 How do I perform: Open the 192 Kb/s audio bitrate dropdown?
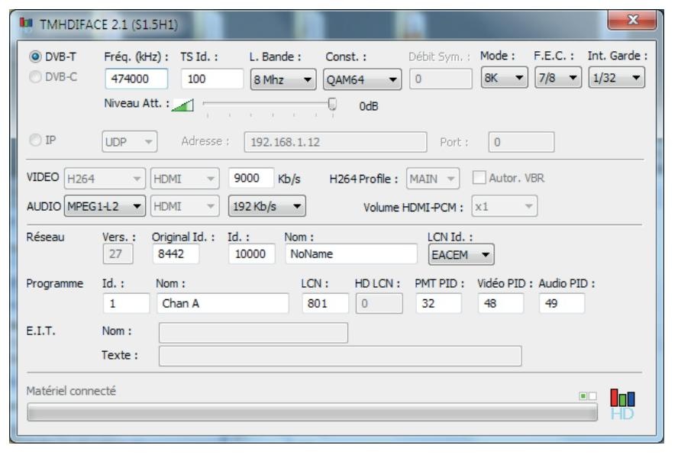click(x=266, y=206)
